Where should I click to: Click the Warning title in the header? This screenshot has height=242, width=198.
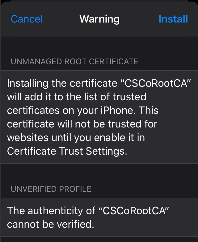tap(99, 19)
